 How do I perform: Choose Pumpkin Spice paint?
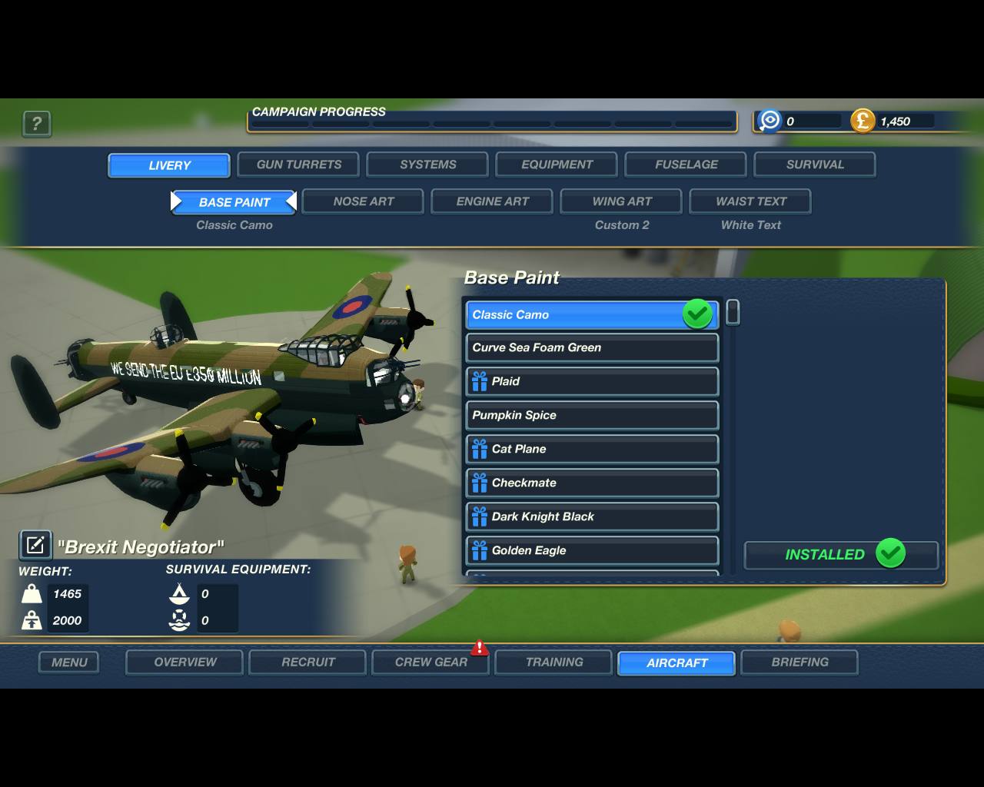592,415
